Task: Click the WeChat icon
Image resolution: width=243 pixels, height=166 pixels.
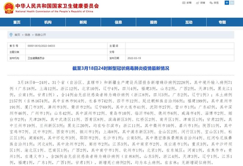Action: pos(211,3)
